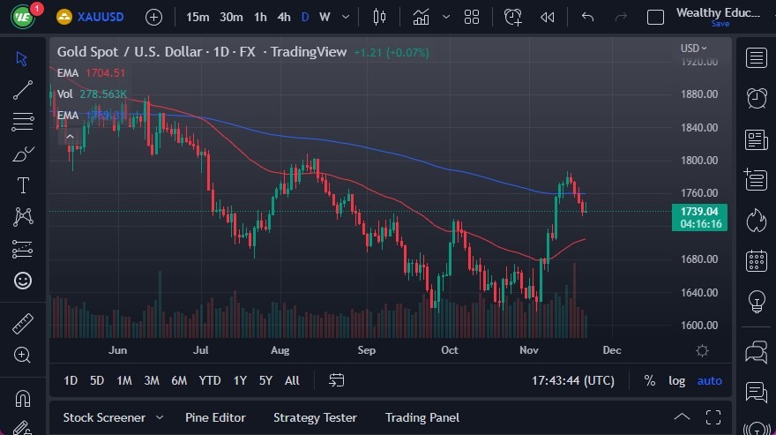Viewport: 776px width, 435px height.
Task: Open the alerts panel icon
Action: point(756,98)
